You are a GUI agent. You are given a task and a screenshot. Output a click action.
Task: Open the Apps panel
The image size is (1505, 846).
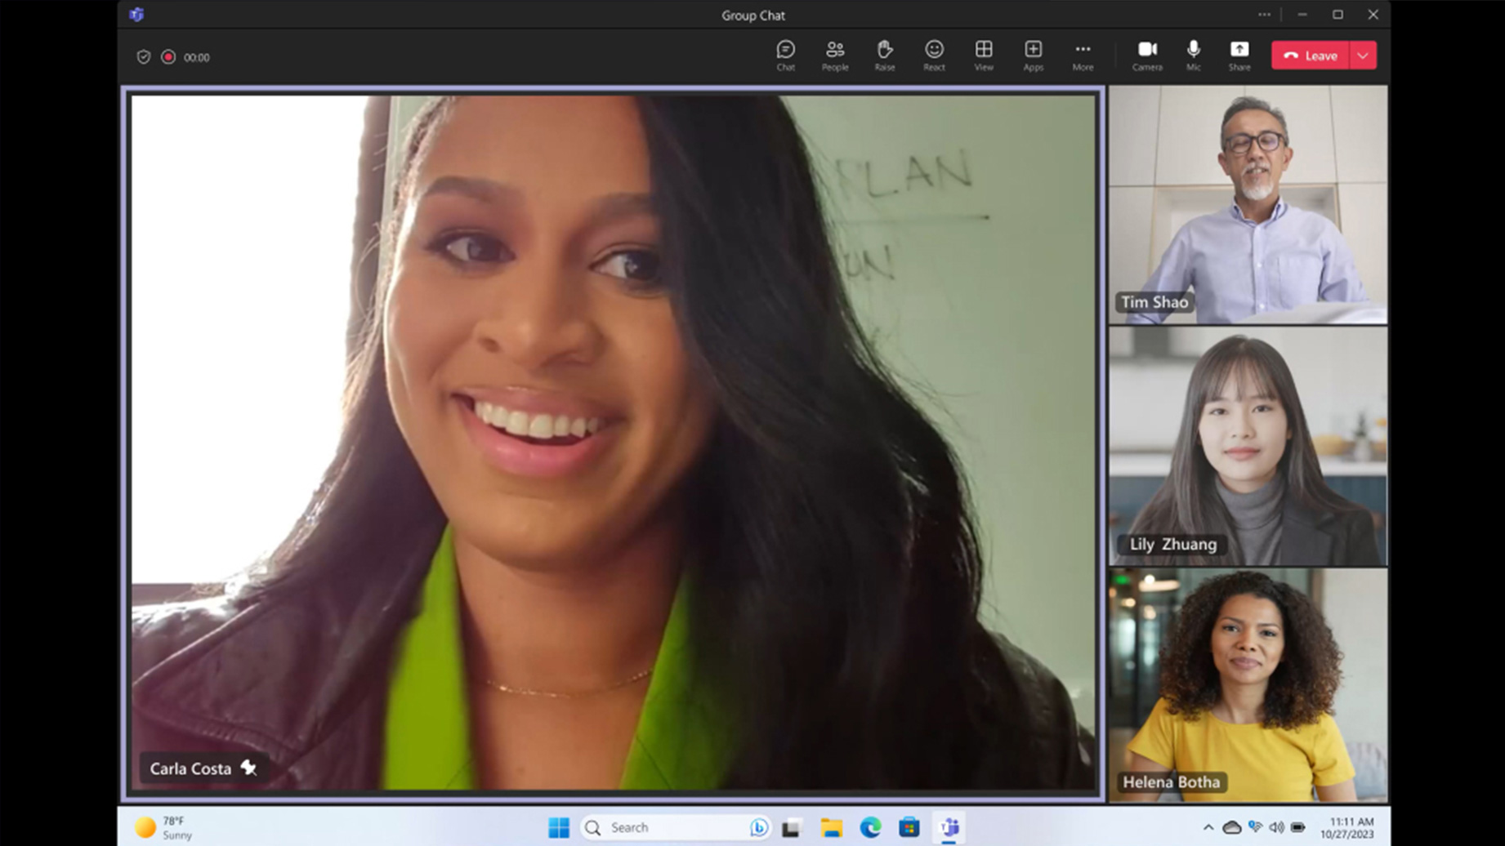(1033, 56)
